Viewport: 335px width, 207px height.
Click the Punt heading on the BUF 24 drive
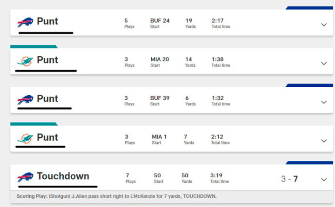tap(47, 21)
